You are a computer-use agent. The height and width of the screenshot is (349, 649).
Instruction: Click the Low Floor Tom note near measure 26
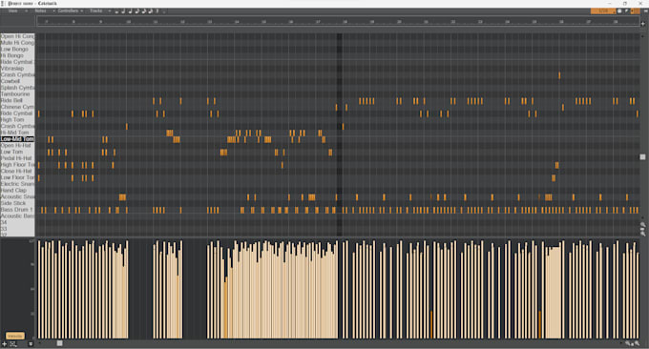point(554,177)
